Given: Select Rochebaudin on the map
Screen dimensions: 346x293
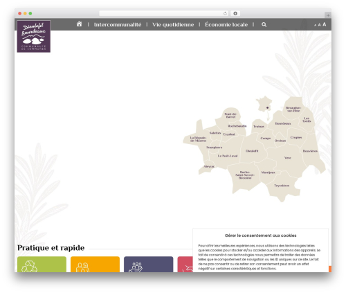Looking at the screenshot, I should tap(237, 126).
